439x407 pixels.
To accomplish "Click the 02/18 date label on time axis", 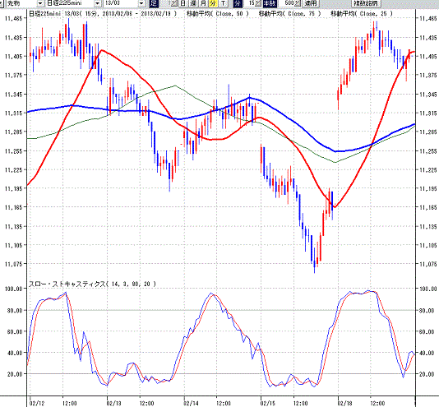I will 345,404.
